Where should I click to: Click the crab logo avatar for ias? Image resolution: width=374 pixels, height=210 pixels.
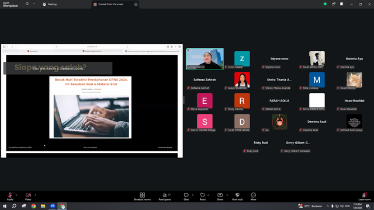(279, 122)
